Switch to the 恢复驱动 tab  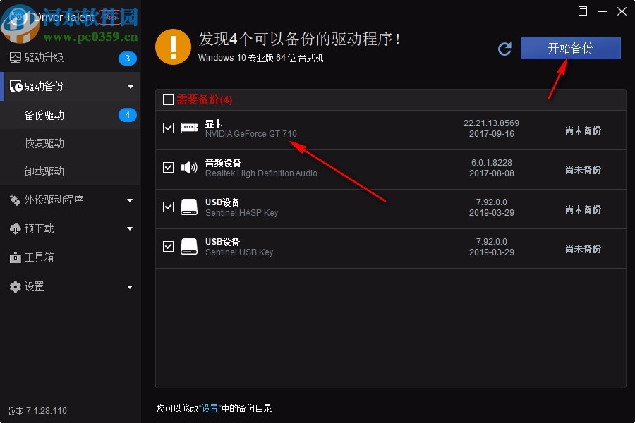point(46,142)
